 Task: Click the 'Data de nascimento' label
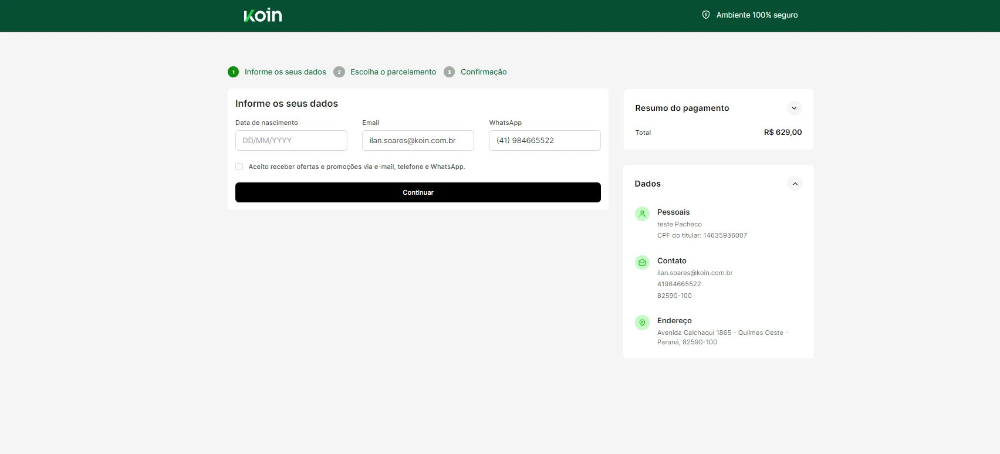click(266, 123)
